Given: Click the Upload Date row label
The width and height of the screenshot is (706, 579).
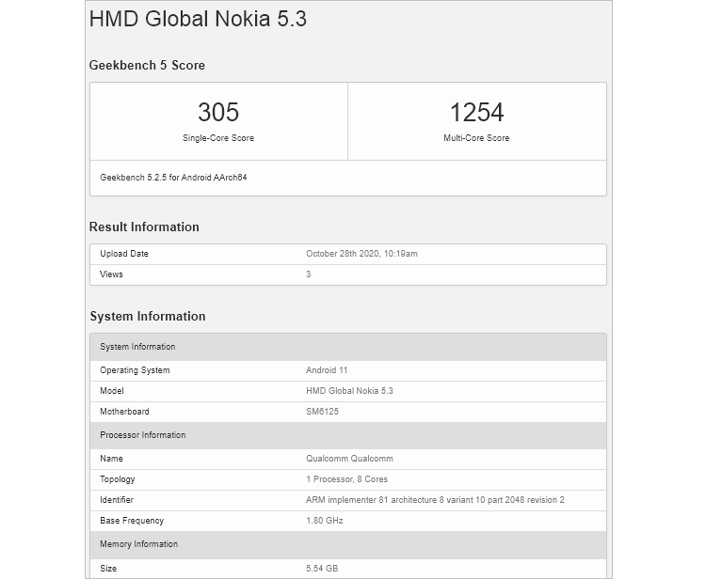Looking at the screenshot, I should (124, 254).
